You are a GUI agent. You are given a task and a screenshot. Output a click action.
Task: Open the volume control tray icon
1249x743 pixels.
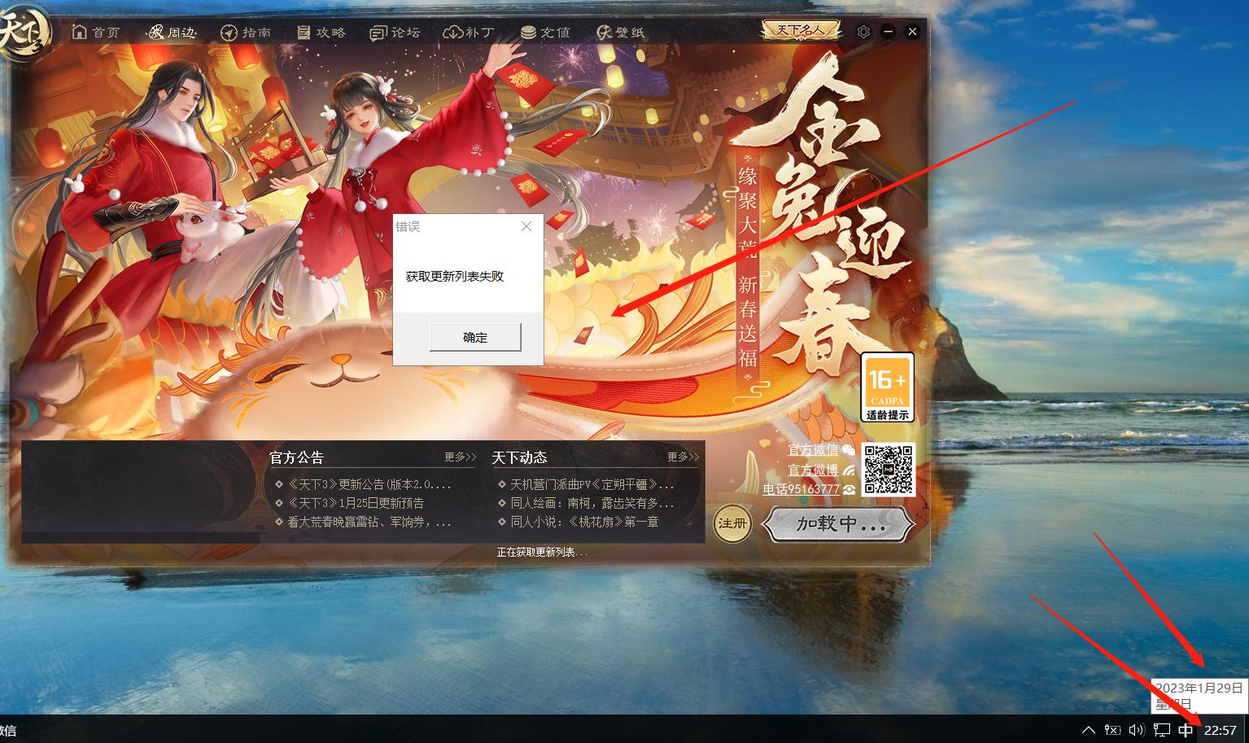[x=1137, y=730]
